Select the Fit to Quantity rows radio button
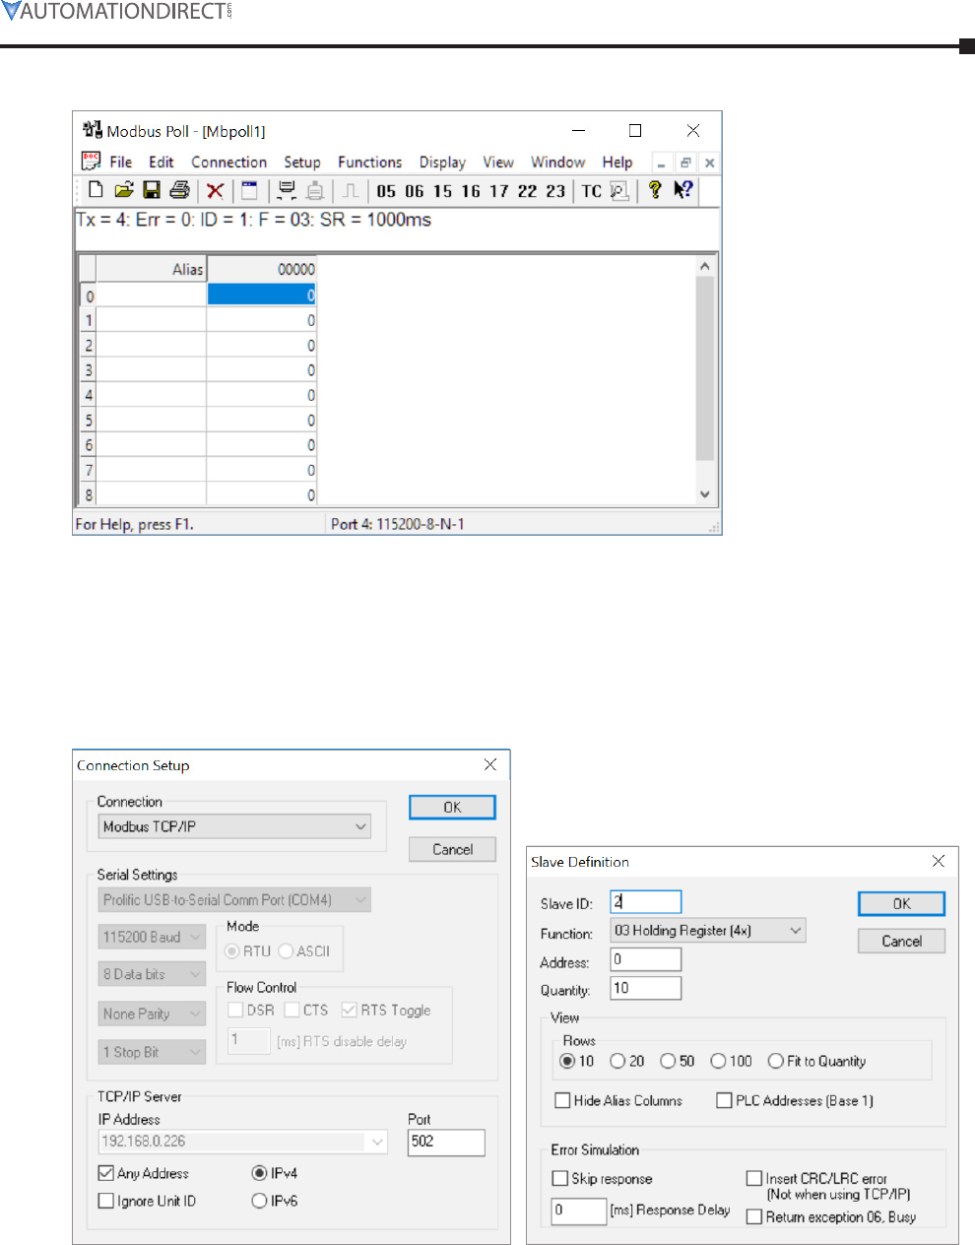The width and height of the screenshot is (975, 1245). pos(775,1061)
